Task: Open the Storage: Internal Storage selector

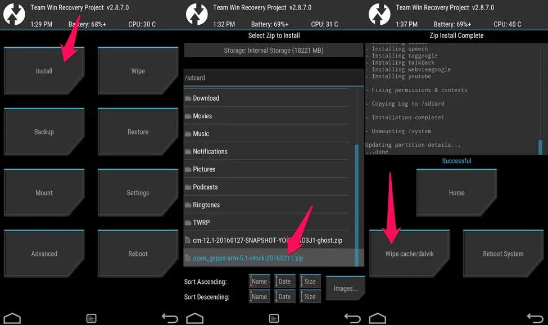Action: [273, 50]
